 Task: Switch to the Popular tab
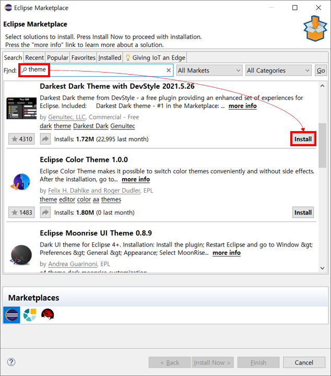57,58
